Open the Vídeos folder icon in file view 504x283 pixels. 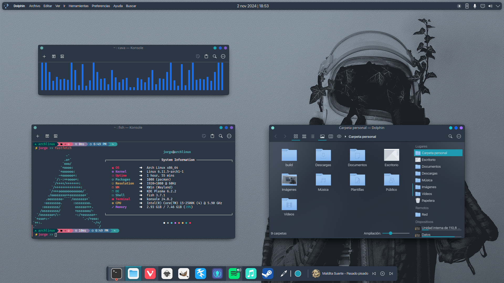coord(289,204)
